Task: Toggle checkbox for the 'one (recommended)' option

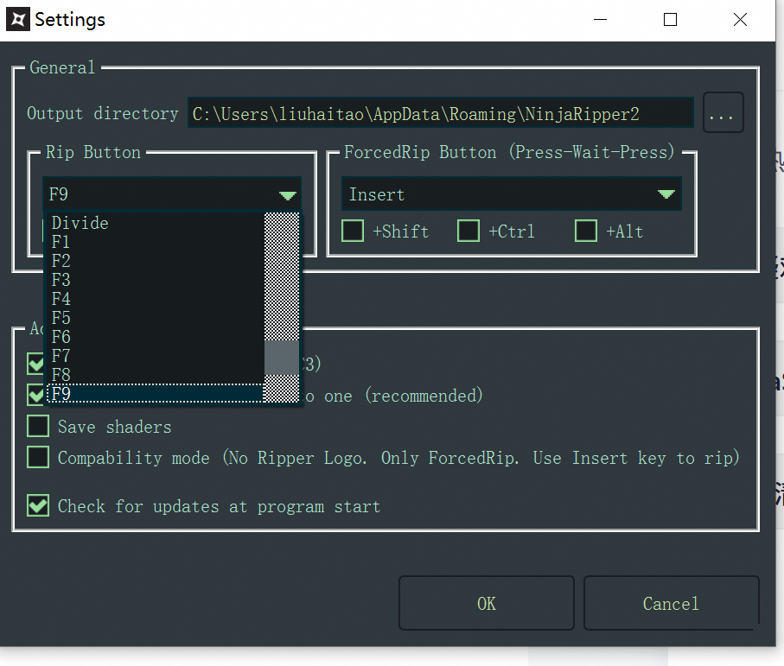Action: click(35, 395)
